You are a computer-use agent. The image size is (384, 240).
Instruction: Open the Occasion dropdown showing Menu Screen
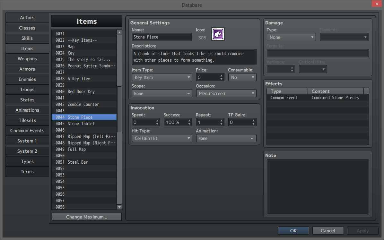[226, 93]
